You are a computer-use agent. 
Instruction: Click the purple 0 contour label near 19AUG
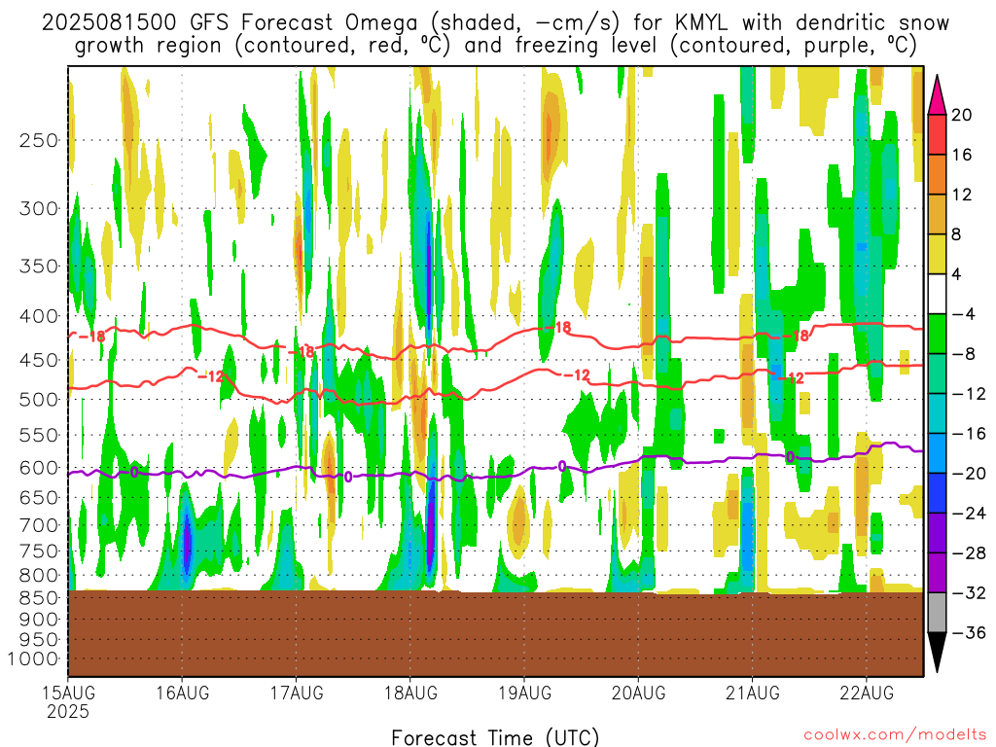[562, 467]
